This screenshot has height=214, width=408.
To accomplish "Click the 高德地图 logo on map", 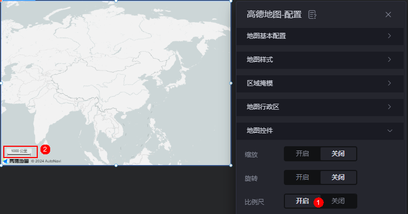I will click(x=16, y=161).
